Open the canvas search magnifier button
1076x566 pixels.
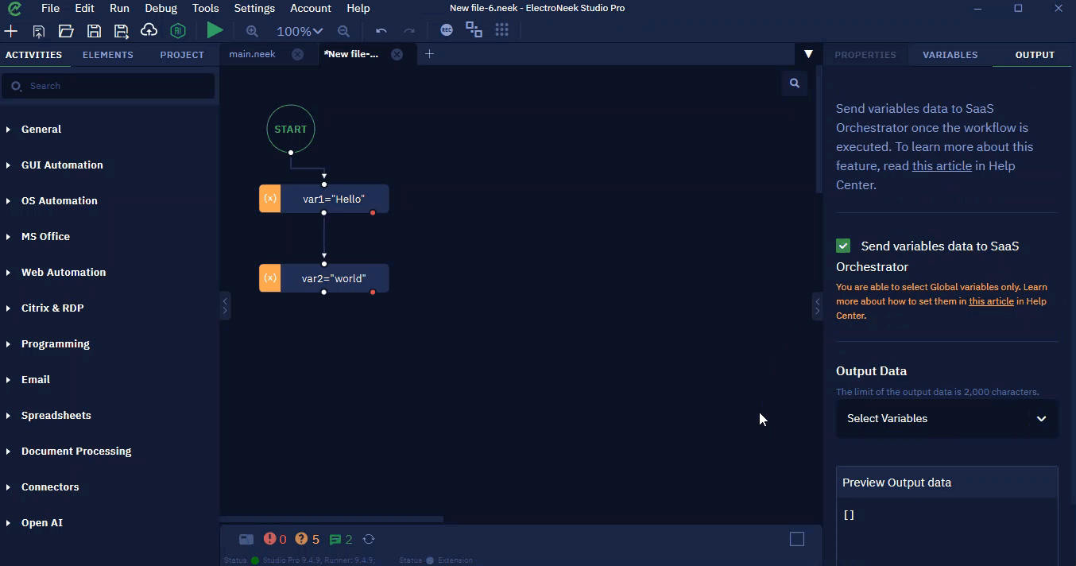pyautogui.click(x=794, y=83)
